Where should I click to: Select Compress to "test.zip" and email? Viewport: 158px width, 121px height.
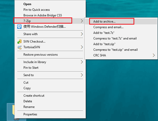coord(121,50)
